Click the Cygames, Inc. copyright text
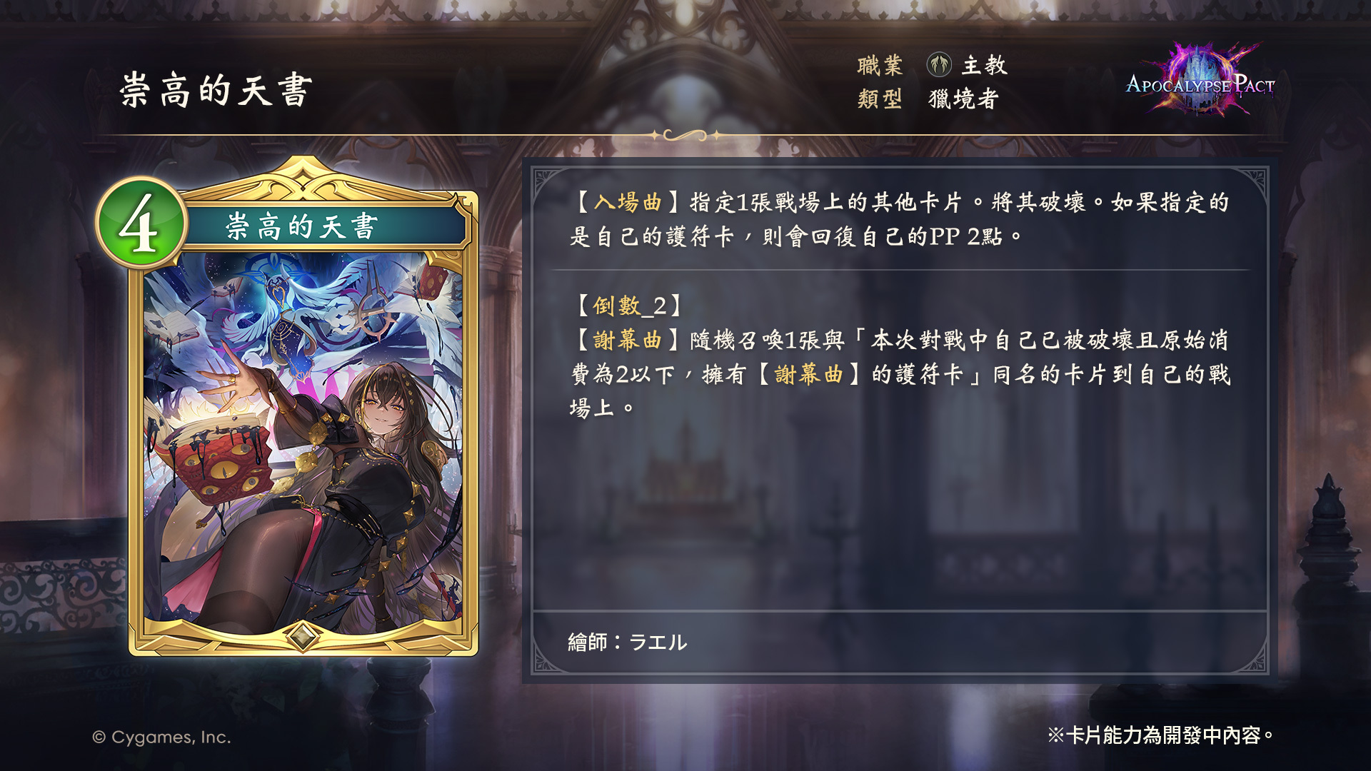This screenshot has width=1371, height=771. (x=161, y=737)
